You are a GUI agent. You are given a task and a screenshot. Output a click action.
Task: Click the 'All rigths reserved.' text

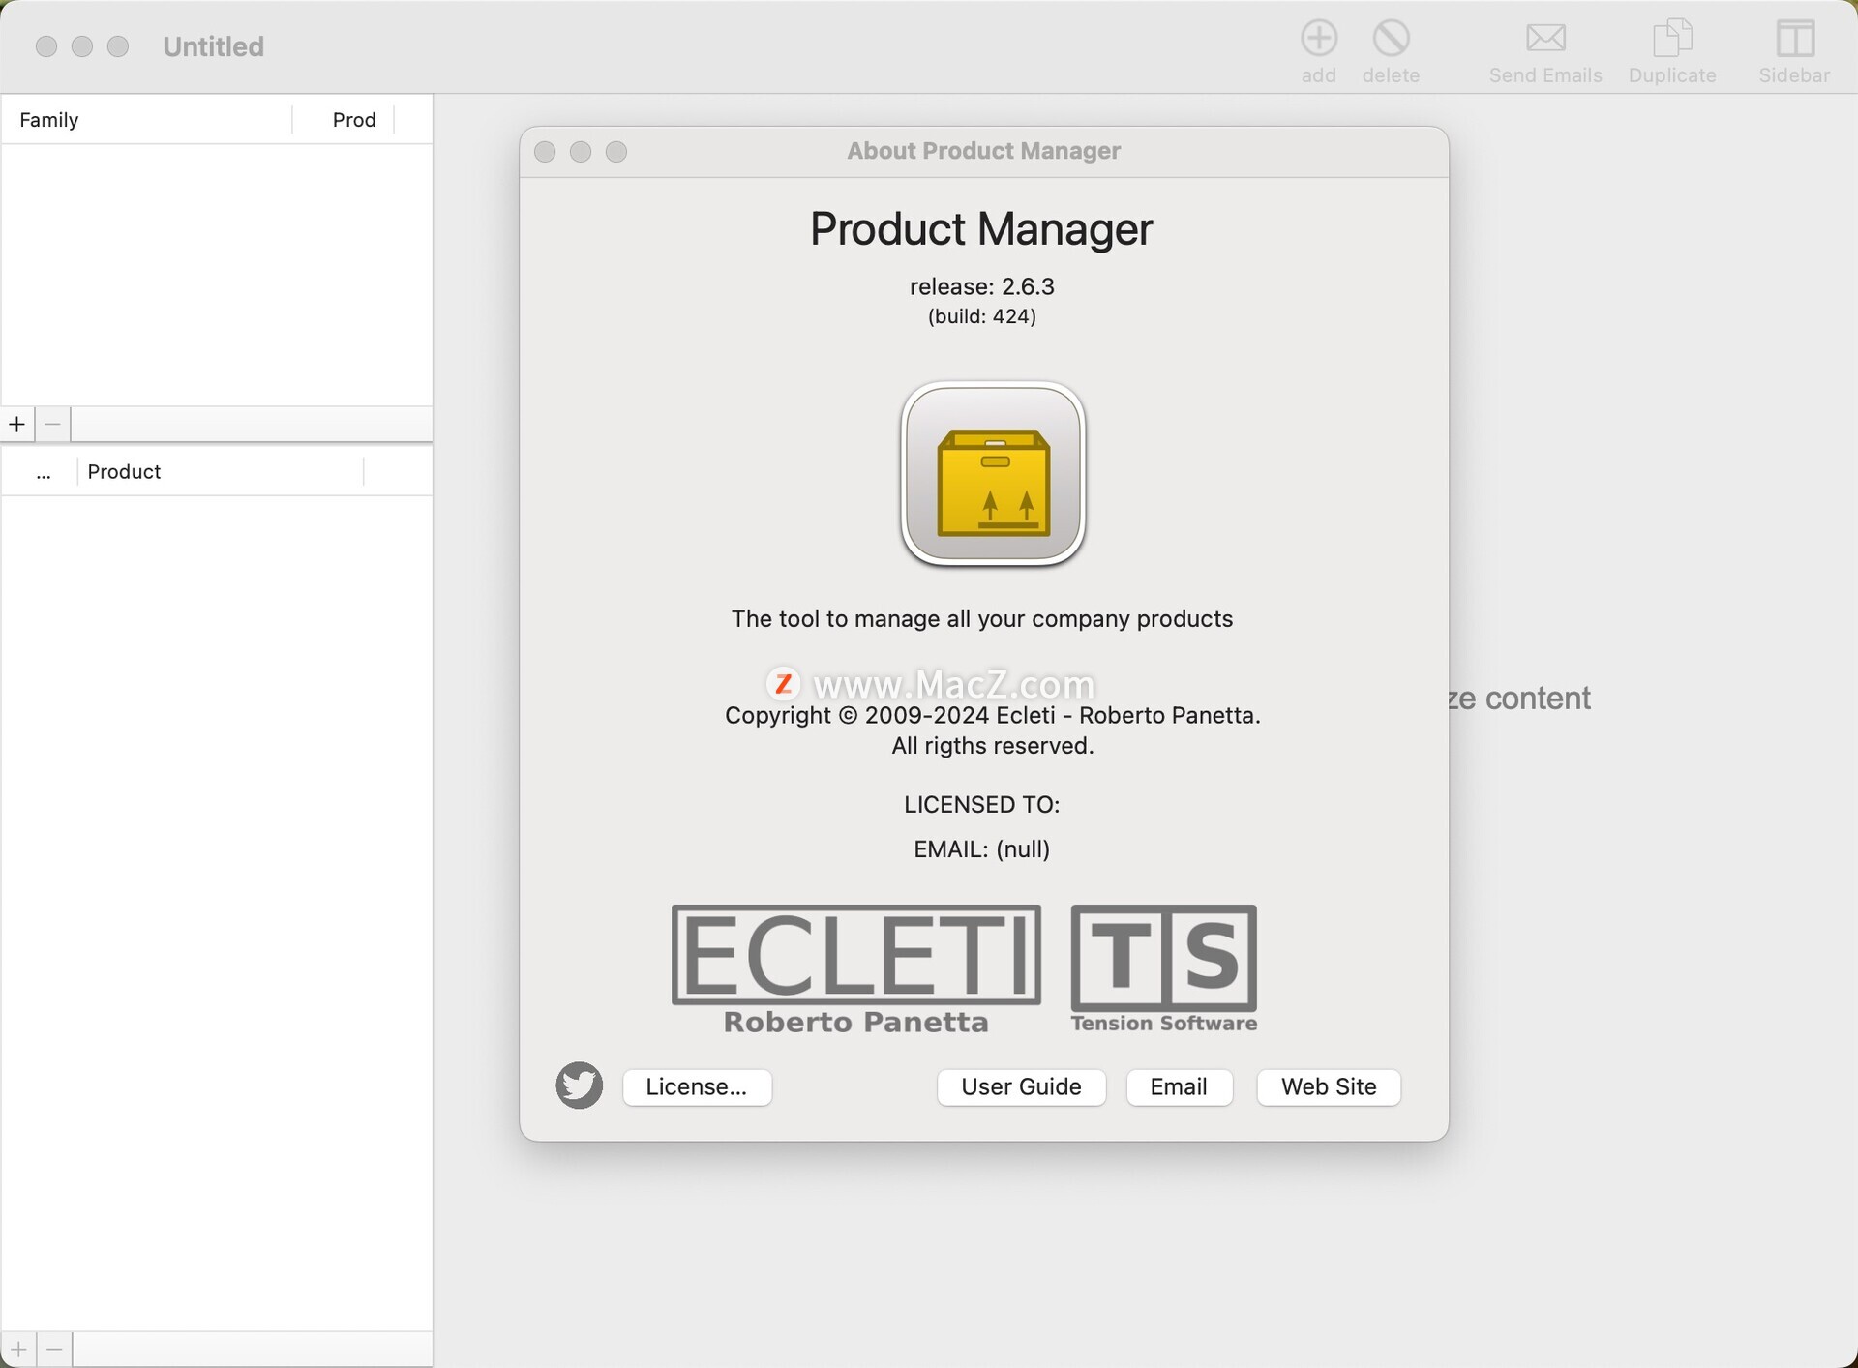pos(993,746)
